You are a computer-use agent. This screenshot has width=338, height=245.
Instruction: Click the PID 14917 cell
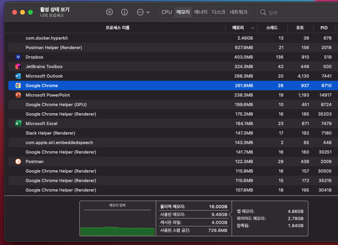(325, 95)
